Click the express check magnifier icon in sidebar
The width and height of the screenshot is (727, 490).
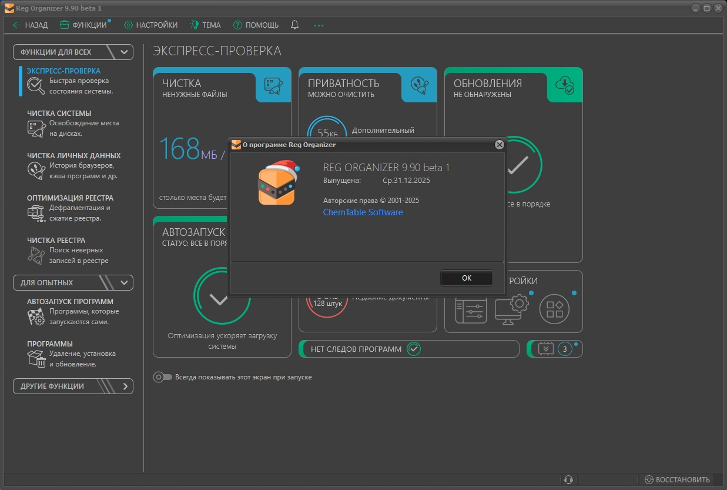pyautogui.click(x=36, y=86)
